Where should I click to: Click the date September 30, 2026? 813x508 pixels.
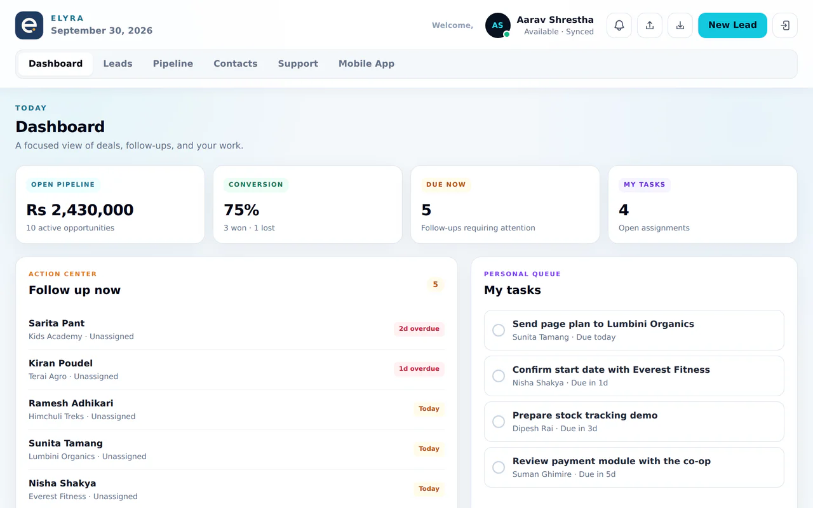102,30
